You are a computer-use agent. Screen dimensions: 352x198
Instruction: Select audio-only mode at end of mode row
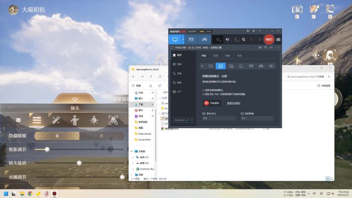tap(271, 66)
